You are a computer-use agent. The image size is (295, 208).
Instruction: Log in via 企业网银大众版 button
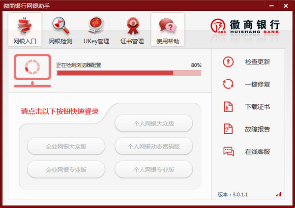66,146
